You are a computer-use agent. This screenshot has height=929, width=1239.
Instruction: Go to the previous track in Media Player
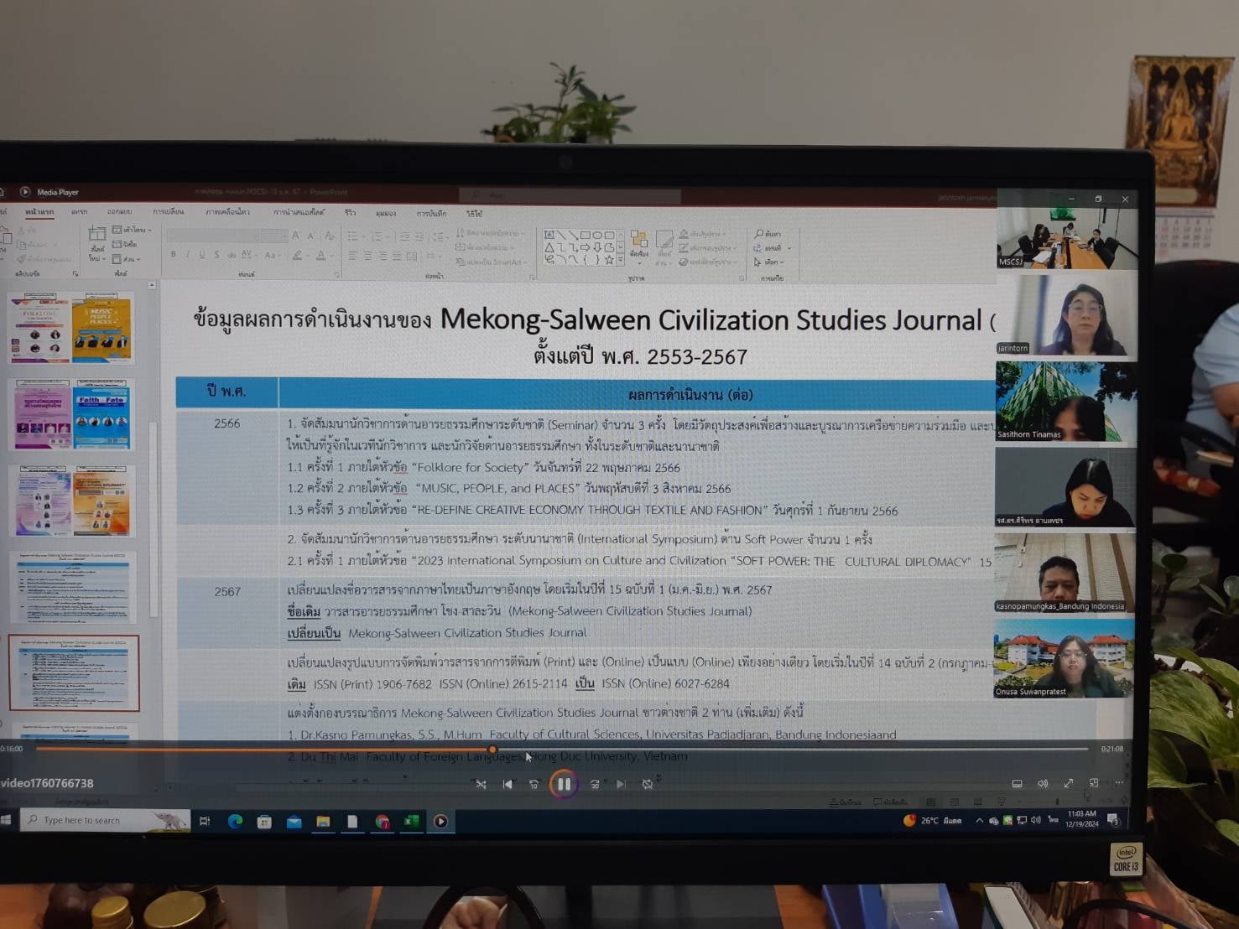tap(508, 784)
